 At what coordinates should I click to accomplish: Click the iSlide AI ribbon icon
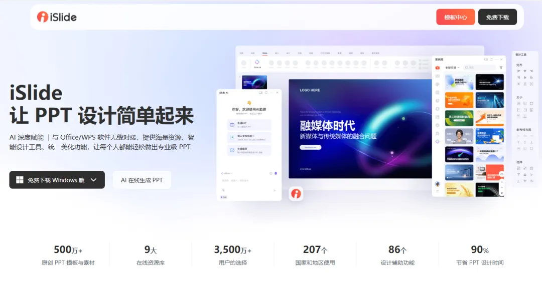click(257, 64)
